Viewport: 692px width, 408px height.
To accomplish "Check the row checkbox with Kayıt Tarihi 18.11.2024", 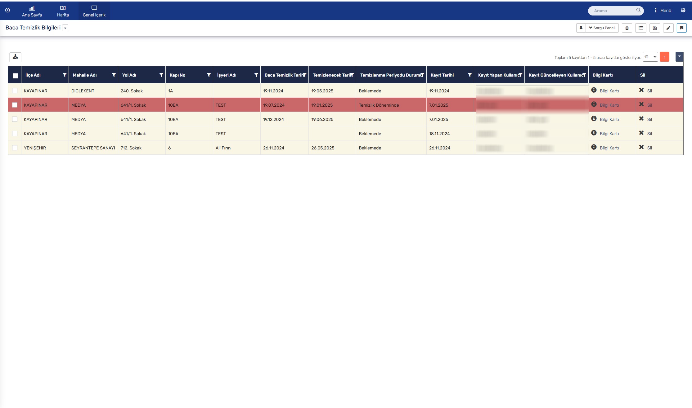I will (15, 133).
